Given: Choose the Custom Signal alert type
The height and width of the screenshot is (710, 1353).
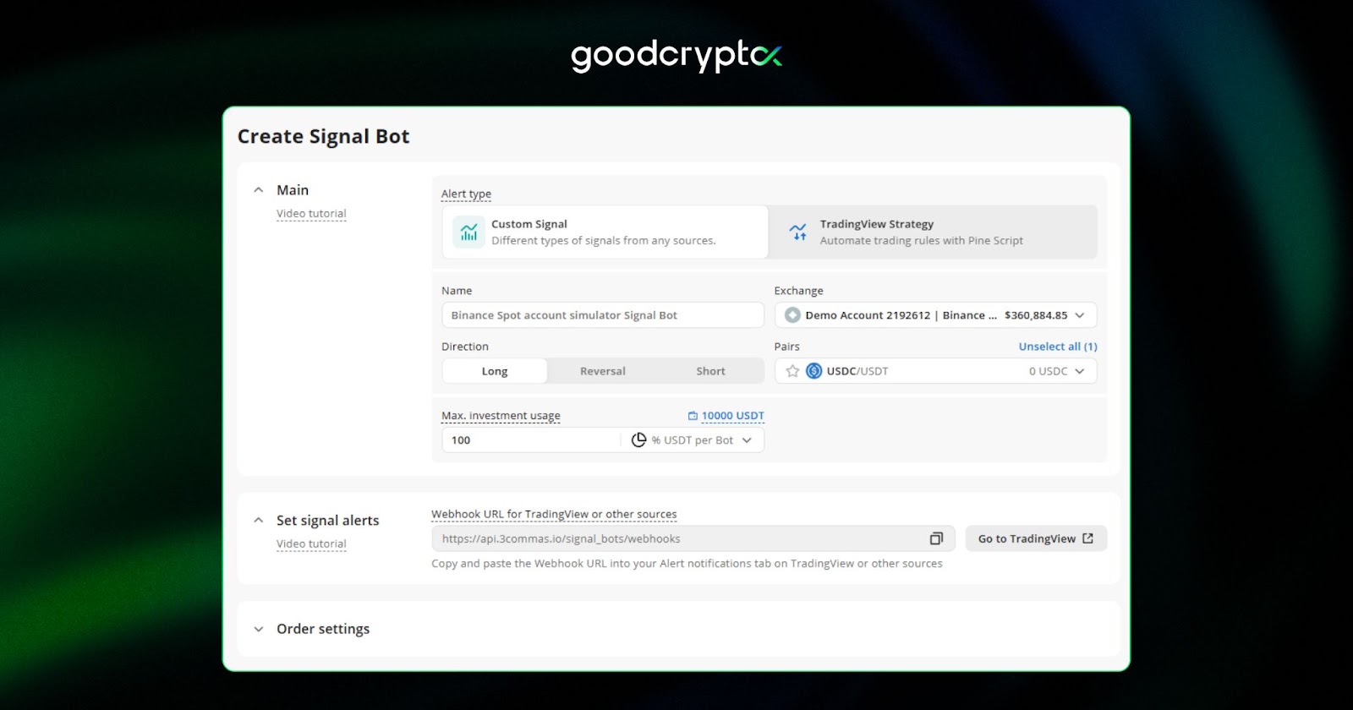Looking at the screenshot, I should [604, 232].
